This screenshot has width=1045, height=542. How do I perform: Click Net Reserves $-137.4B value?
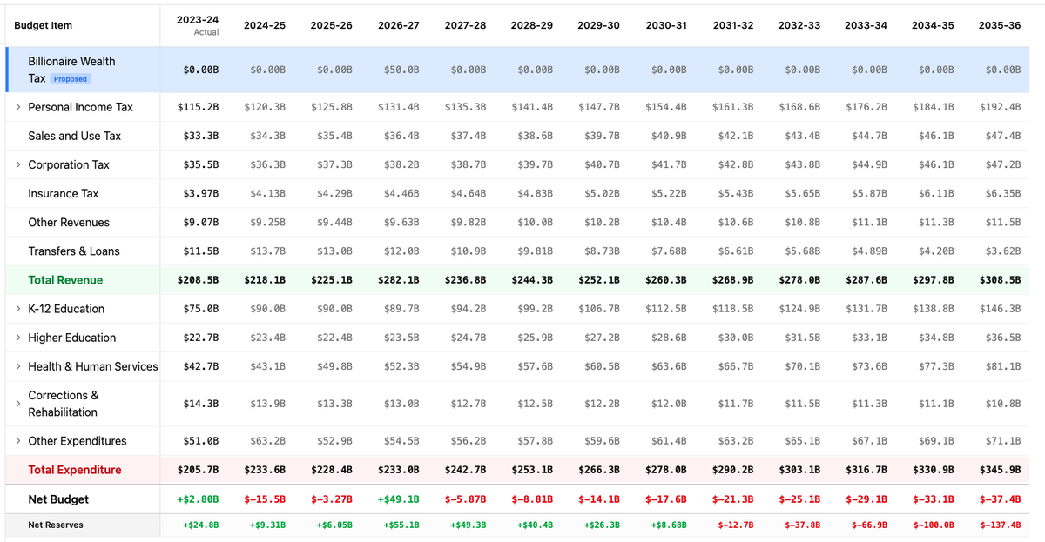tap(1000, 525)
